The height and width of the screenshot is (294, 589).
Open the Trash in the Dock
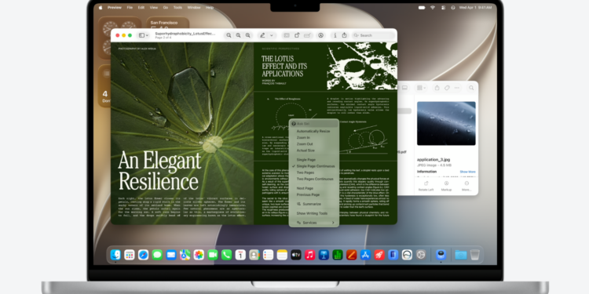(x=475, y=255)
